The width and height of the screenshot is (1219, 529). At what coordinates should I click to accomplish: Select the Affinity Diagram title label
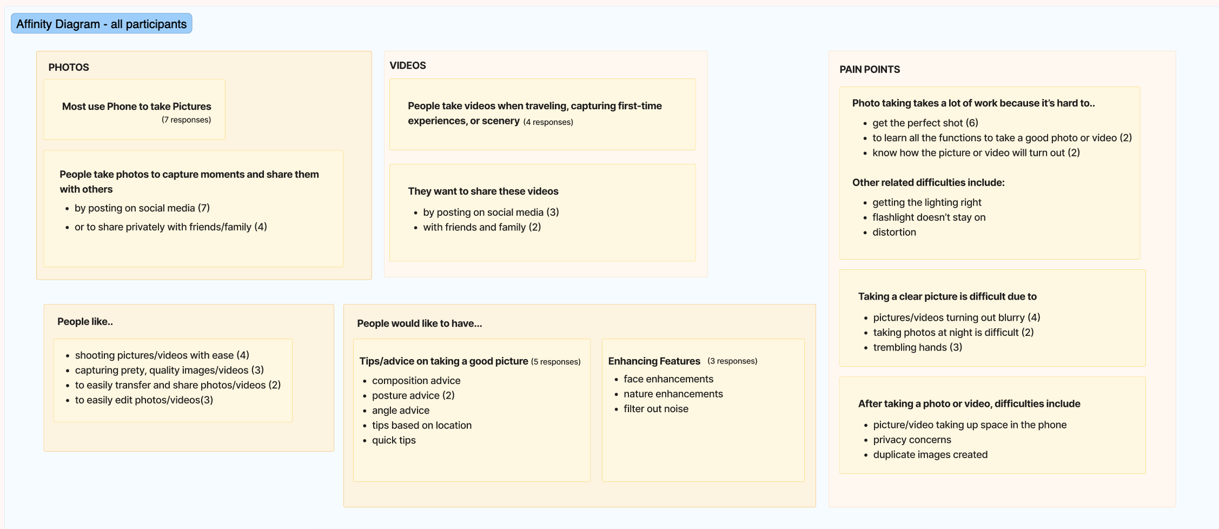coord(101,24)
